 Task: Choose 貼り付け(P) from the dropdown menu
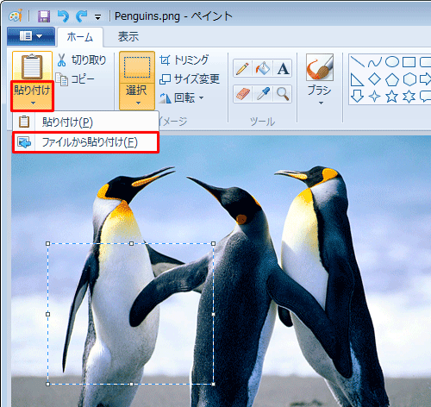click(x=85, y=122)
